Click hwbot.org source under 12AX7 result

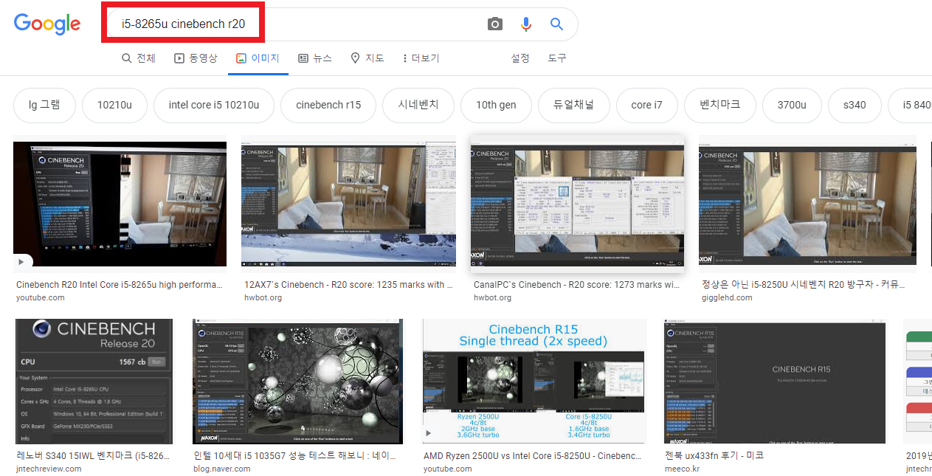tap(261, 297)
